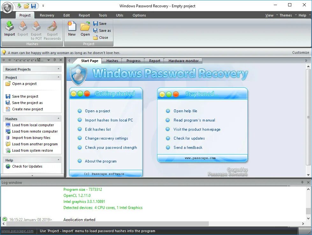Click the quick access import arrow icon

coord(19,6)
